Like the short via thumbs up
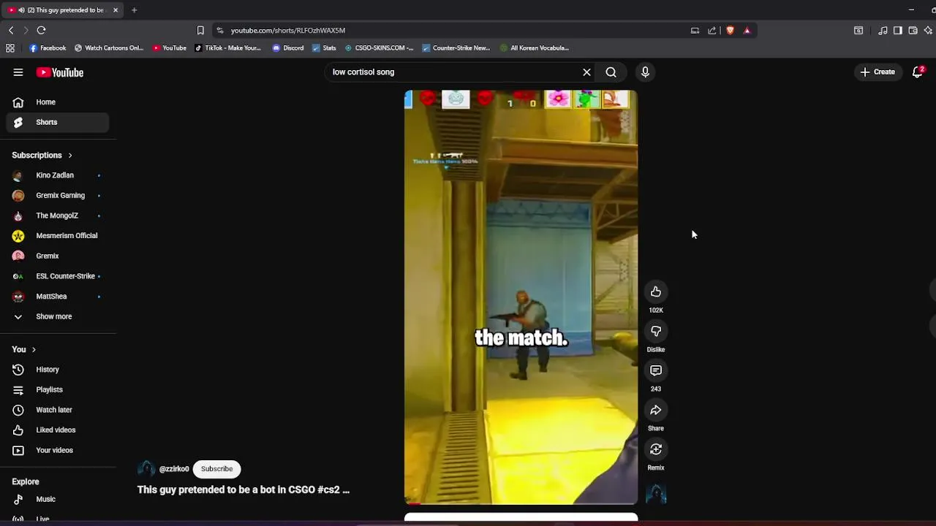The width and height of the screenshot is (936, 526). (x=656, y=292)
